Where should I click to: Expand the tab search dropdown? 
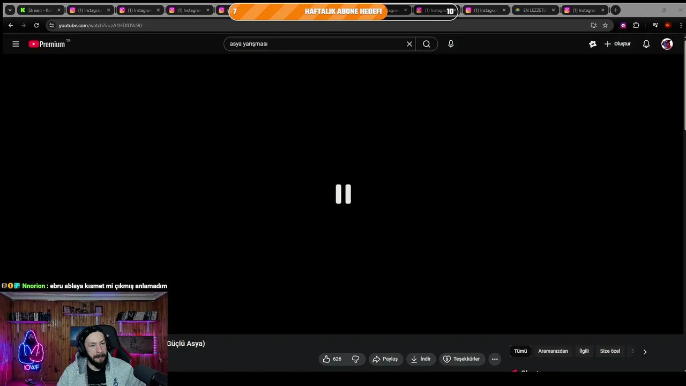[10, 10]
